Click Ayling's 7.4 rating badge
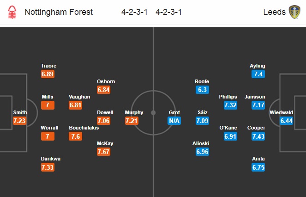The width and height of the screenshot is (306, 197). [258, 74]
